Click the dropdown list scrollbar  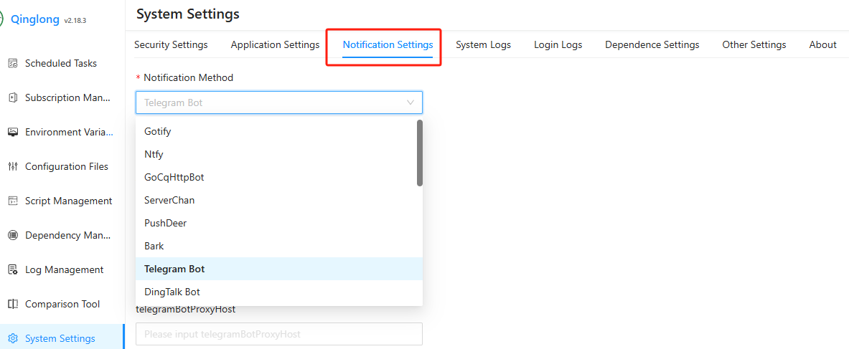point(420,153)
